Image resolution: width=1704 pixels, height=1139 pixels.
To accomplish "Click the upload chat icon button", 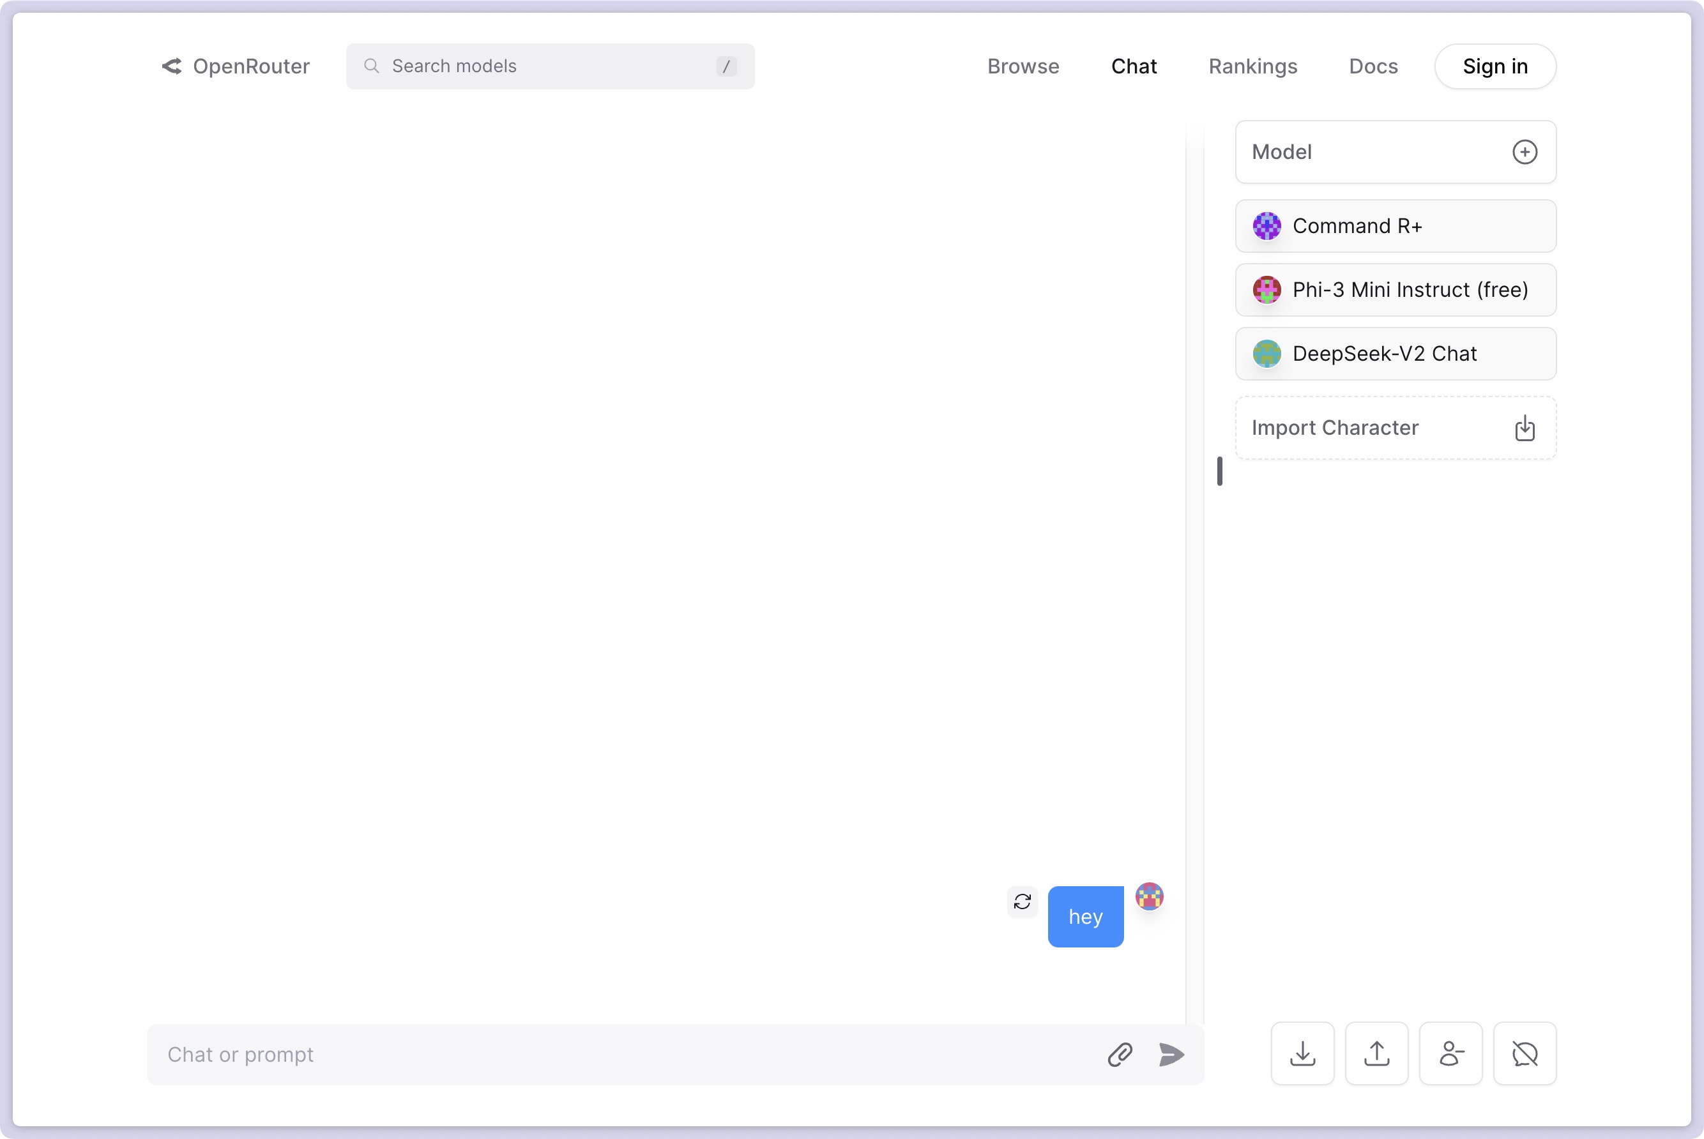I will tap(1376, 1053).
